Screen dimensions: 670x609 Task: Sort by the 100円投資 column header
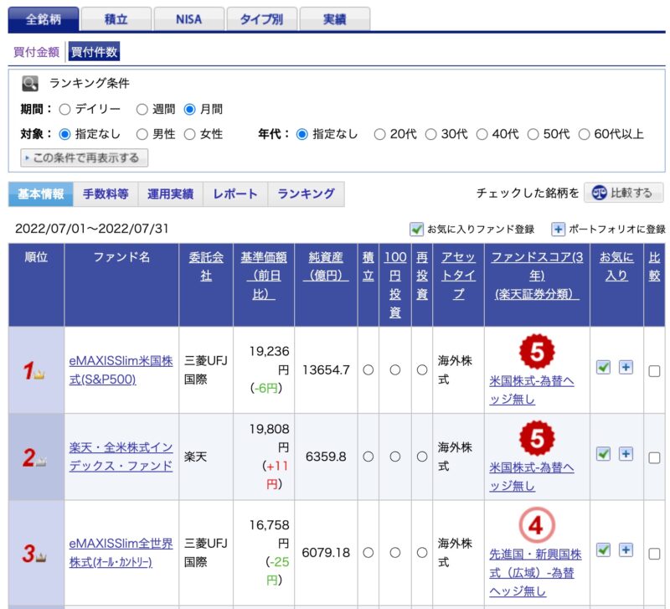[395, 285]
